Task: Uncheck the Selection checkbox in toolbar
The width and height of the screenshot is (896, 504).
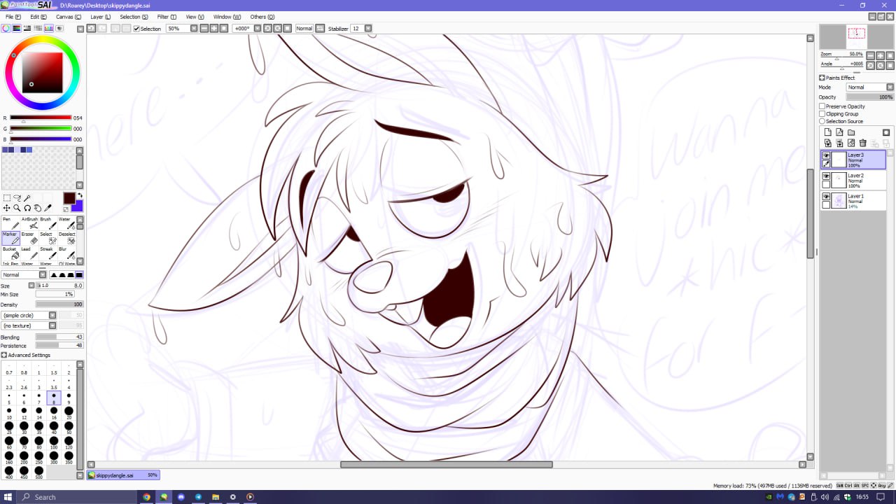Action: [x=136, y=29]
